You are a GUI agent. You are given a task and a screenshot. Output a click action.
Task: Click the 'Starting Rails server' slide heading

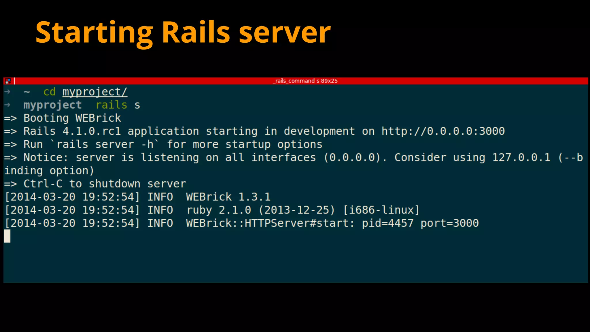click(x=183, y=32)
